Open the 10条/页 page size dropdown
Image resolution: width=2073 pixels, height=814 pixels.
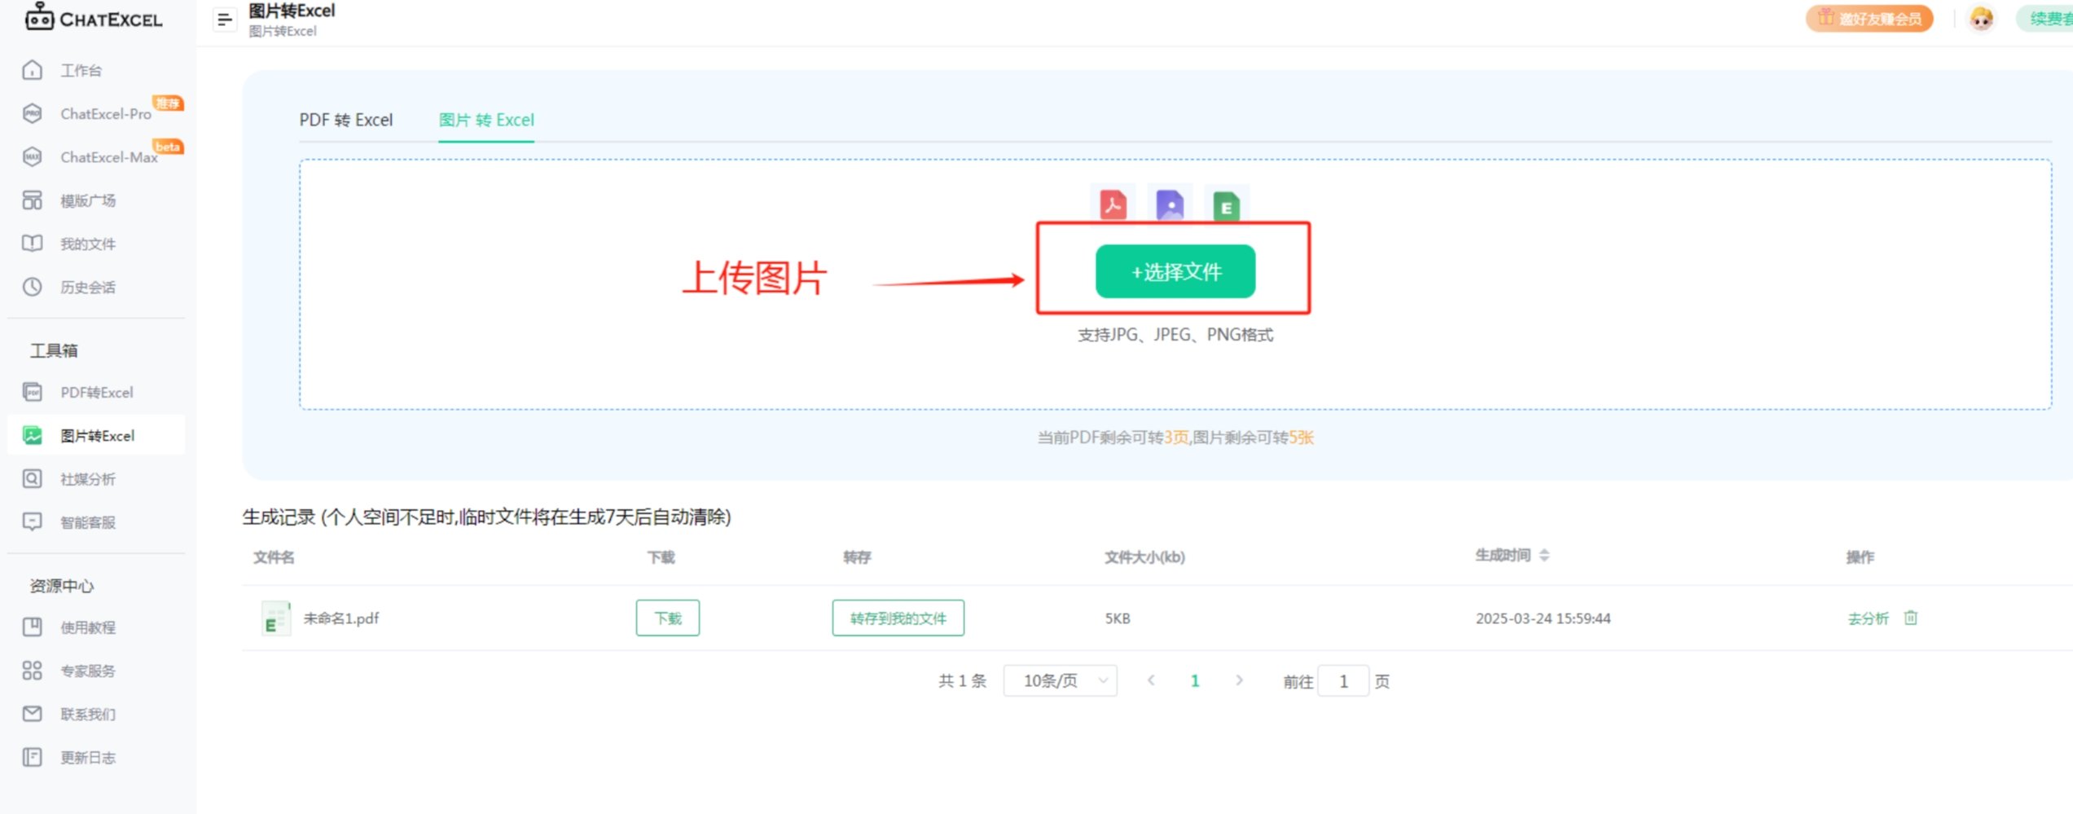tap(1060, 680)
